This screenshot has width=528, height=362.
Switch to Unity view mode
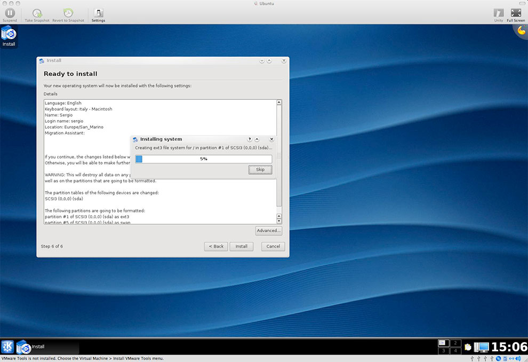pyautogui.click(x=498, y=13)
